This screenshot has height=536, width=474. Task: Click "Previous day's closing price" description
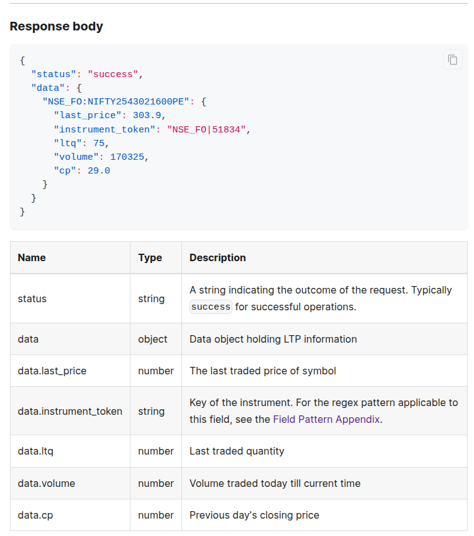coord(254,515)
